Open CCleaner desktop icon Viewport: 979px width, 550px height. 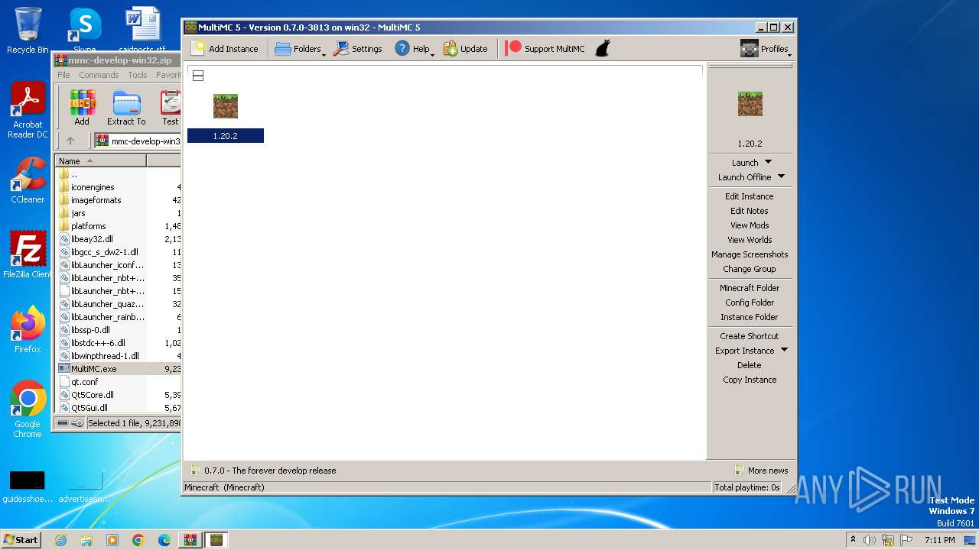pyautogui.click(x=28, y=180)
